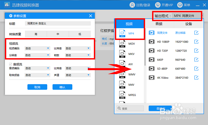Image resolution: width=208 pixels, height=125 pixels.
Task: Select the 3840*2160 resolution text
Action: click(x=181, y=78)
